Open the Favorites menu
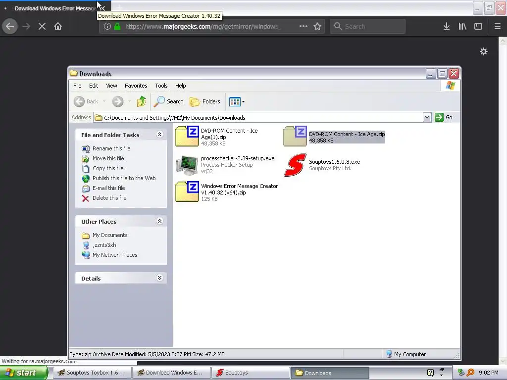This screenshot has height=380, width=507. (136, 86)
